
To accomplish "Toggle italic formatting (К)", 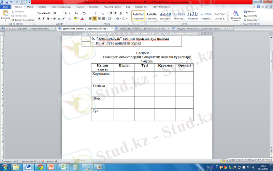I will tap(43, 18).
